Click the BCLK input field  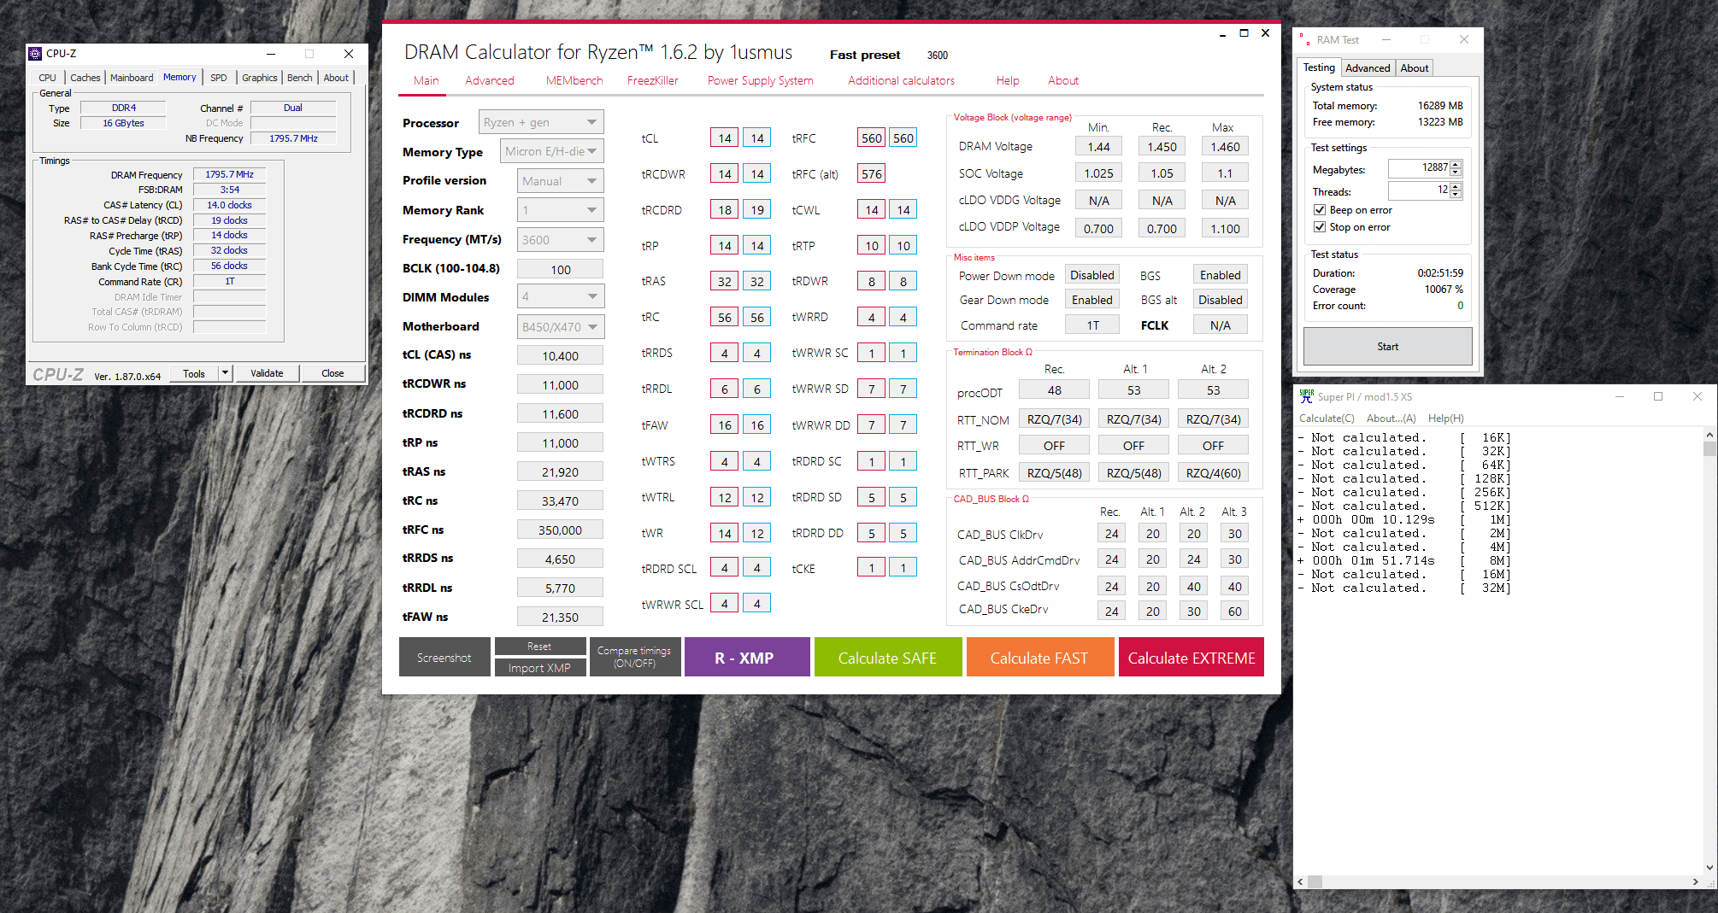click(x=560, y=269)
